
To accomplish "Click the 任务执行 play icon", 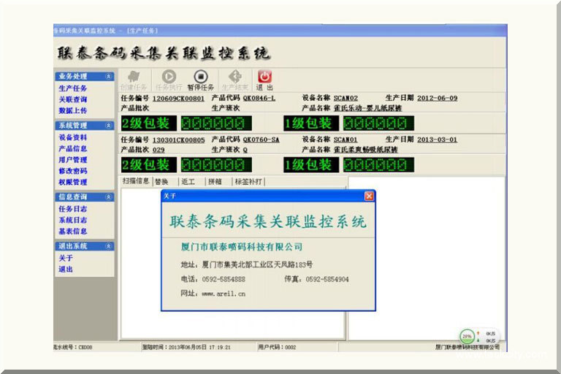I will pyautogui.click(x=168, y=76).
